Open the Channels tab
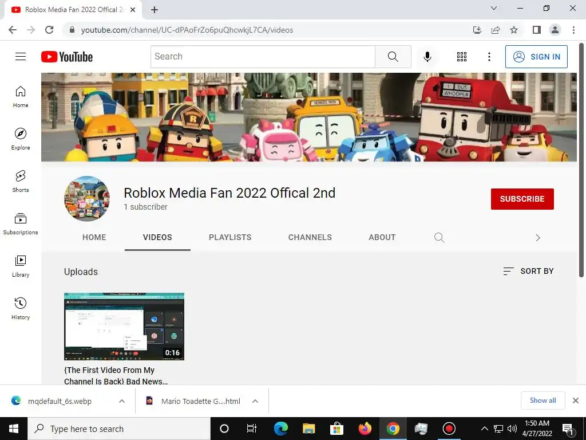This screenshot has height=440, width=586. [x=310, y=237]
